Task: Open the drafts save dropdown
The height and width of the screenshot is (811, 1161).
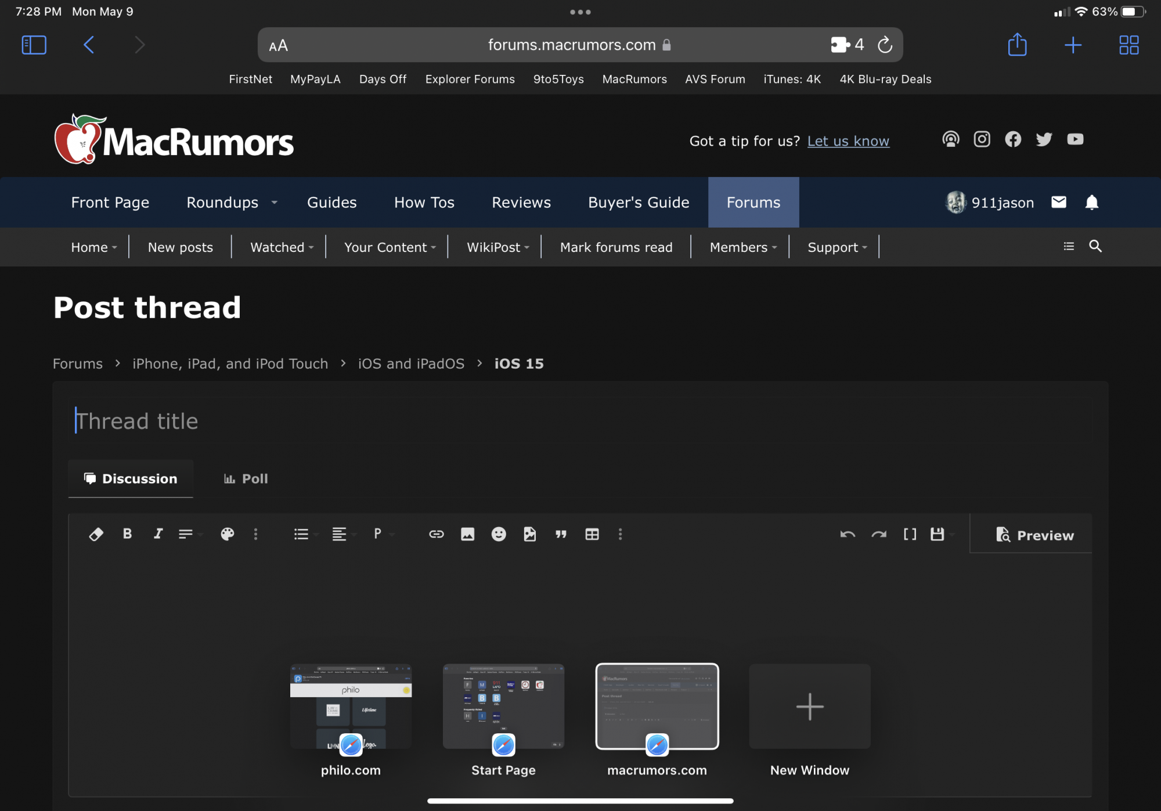Action: point(941,534)
